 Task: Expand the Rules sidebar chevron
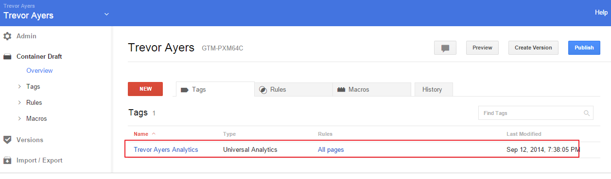[x=19, y=102]
